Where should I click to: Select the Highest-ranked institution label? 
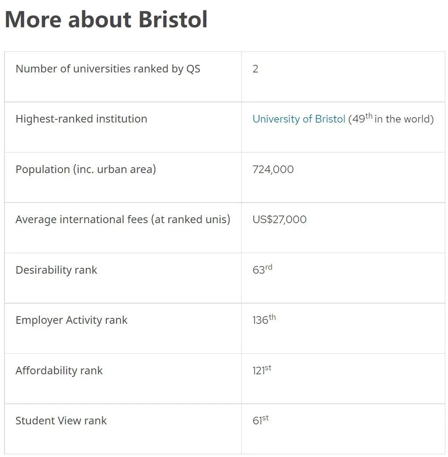click(81, 119)
